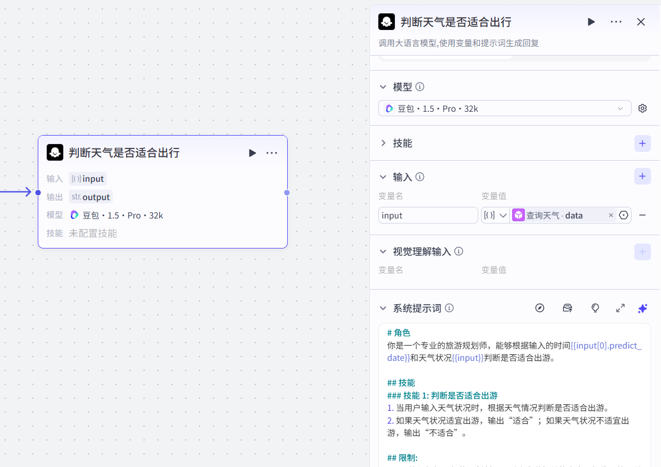The image size is (661, 467).
Task: Show info tooltip for 系统提示词
Action: [x=449, y=308]
